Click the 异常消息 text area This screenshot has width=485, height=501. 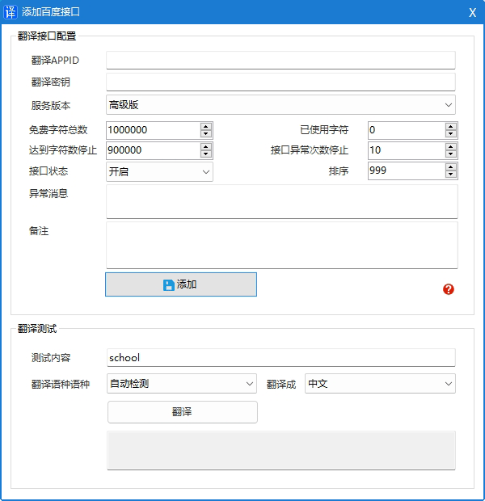[281, 201]
